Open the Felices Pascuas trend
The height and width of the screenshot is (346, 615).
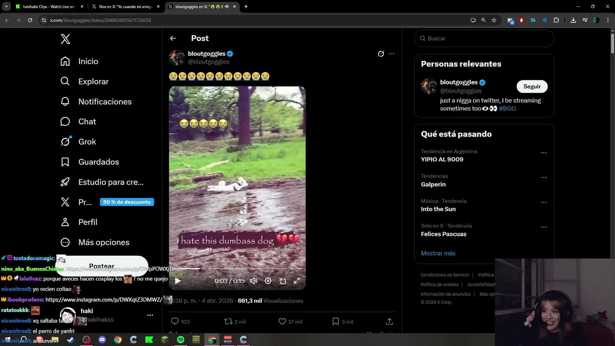443,234
